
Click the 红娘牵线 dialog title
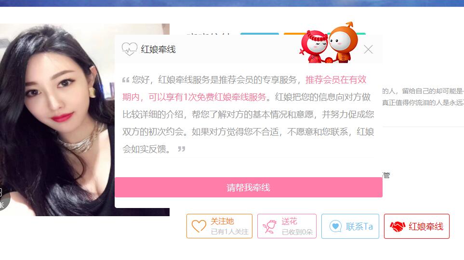click(x=159, y=49)
